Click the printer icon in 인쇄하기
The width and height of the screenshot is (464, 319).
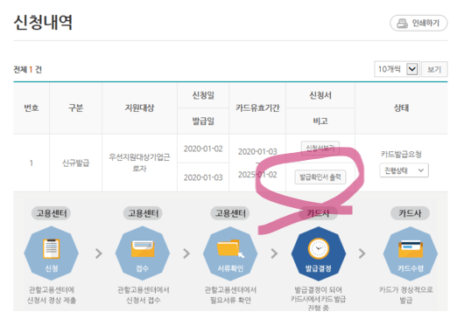coord(402,24)
